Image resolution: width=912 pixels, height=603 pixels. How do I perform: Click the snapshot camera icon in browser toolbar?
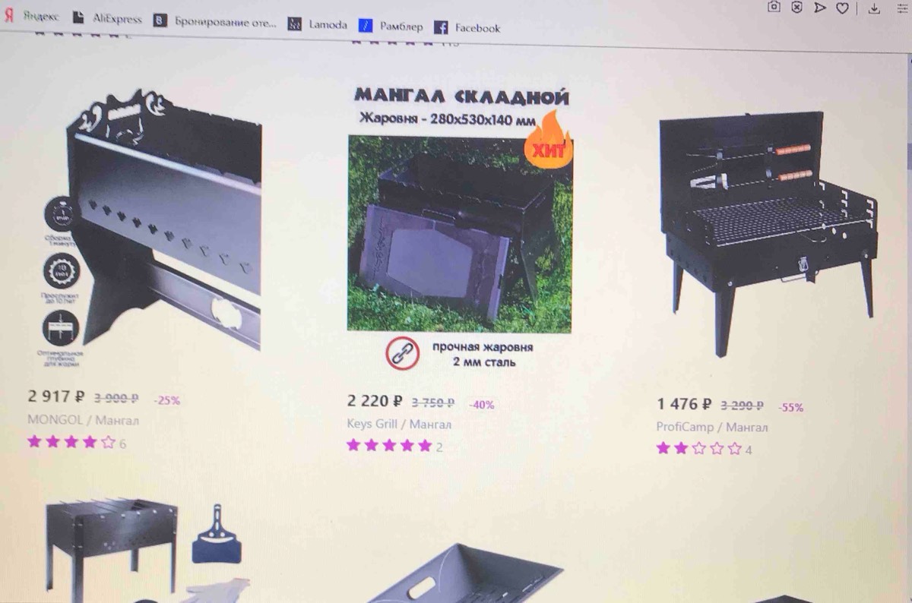774,7
